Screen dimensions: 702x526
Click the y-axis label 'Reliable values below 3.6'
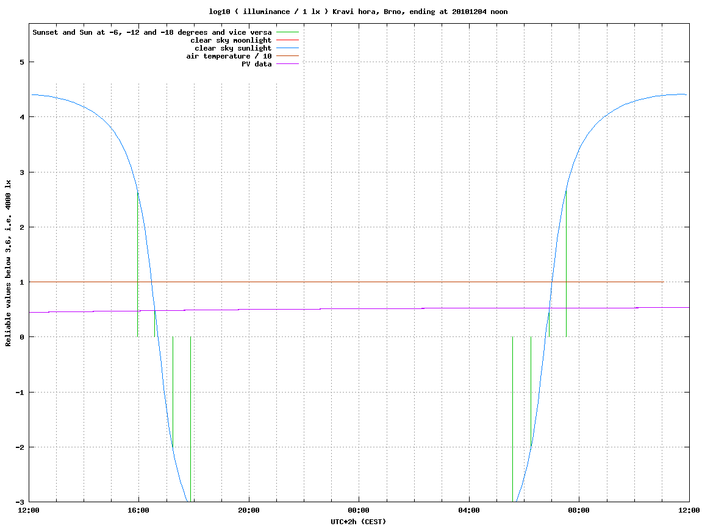8,263
